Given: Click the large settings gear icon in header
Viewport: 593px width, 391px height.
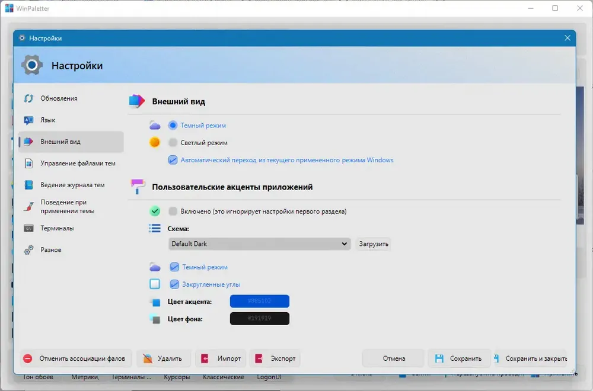Looking at the screenshot, I should point(32,65).
